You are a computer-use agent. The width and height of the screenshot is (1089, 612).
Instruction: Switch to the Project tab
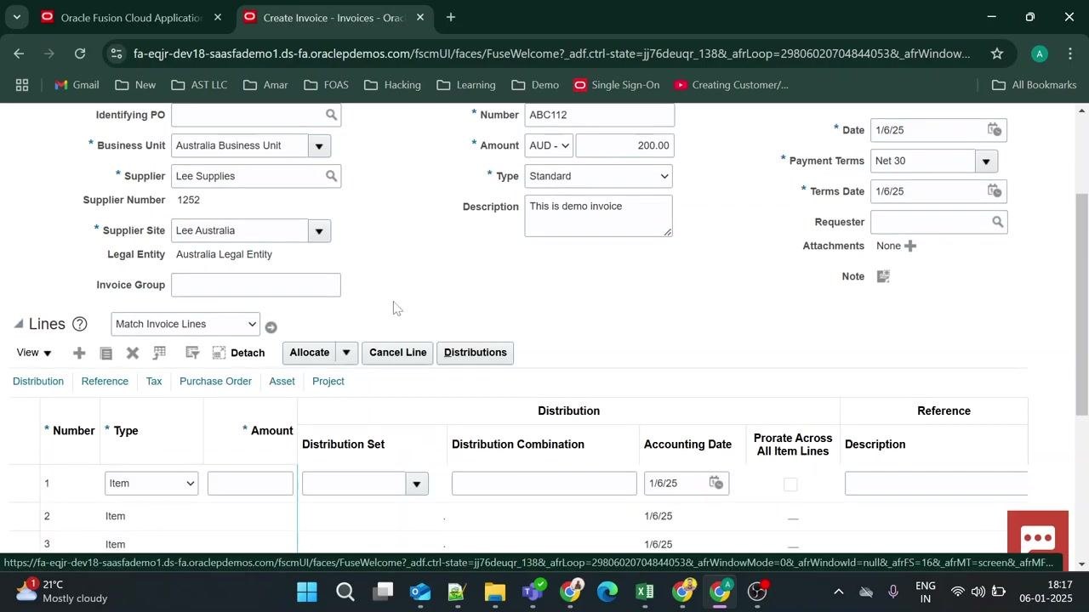(328, 382)
